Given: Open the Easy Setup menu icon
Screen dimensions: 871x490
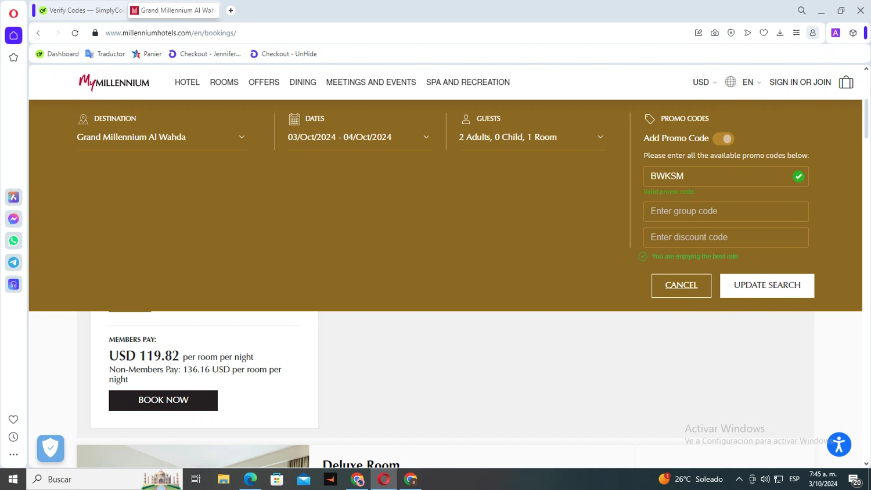Looking at the screenshot, I should pos(796,33).
